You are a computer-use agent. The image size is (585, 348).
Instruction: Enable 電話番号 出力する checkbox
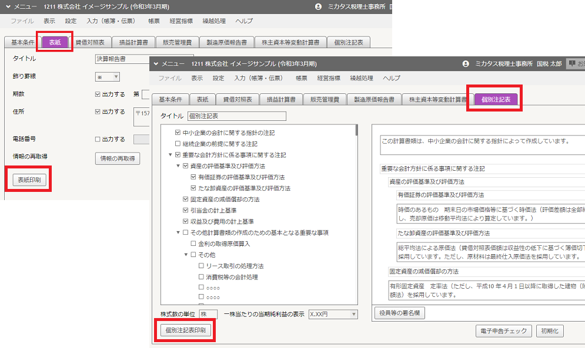pos(98,139)
